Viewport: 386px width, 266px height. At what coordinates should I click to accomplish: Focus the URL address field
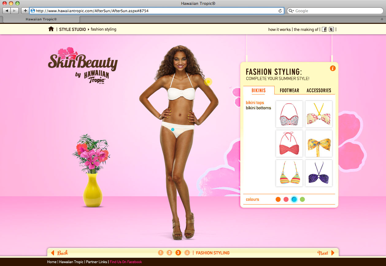pyautogui.click(x=156, y=11)
